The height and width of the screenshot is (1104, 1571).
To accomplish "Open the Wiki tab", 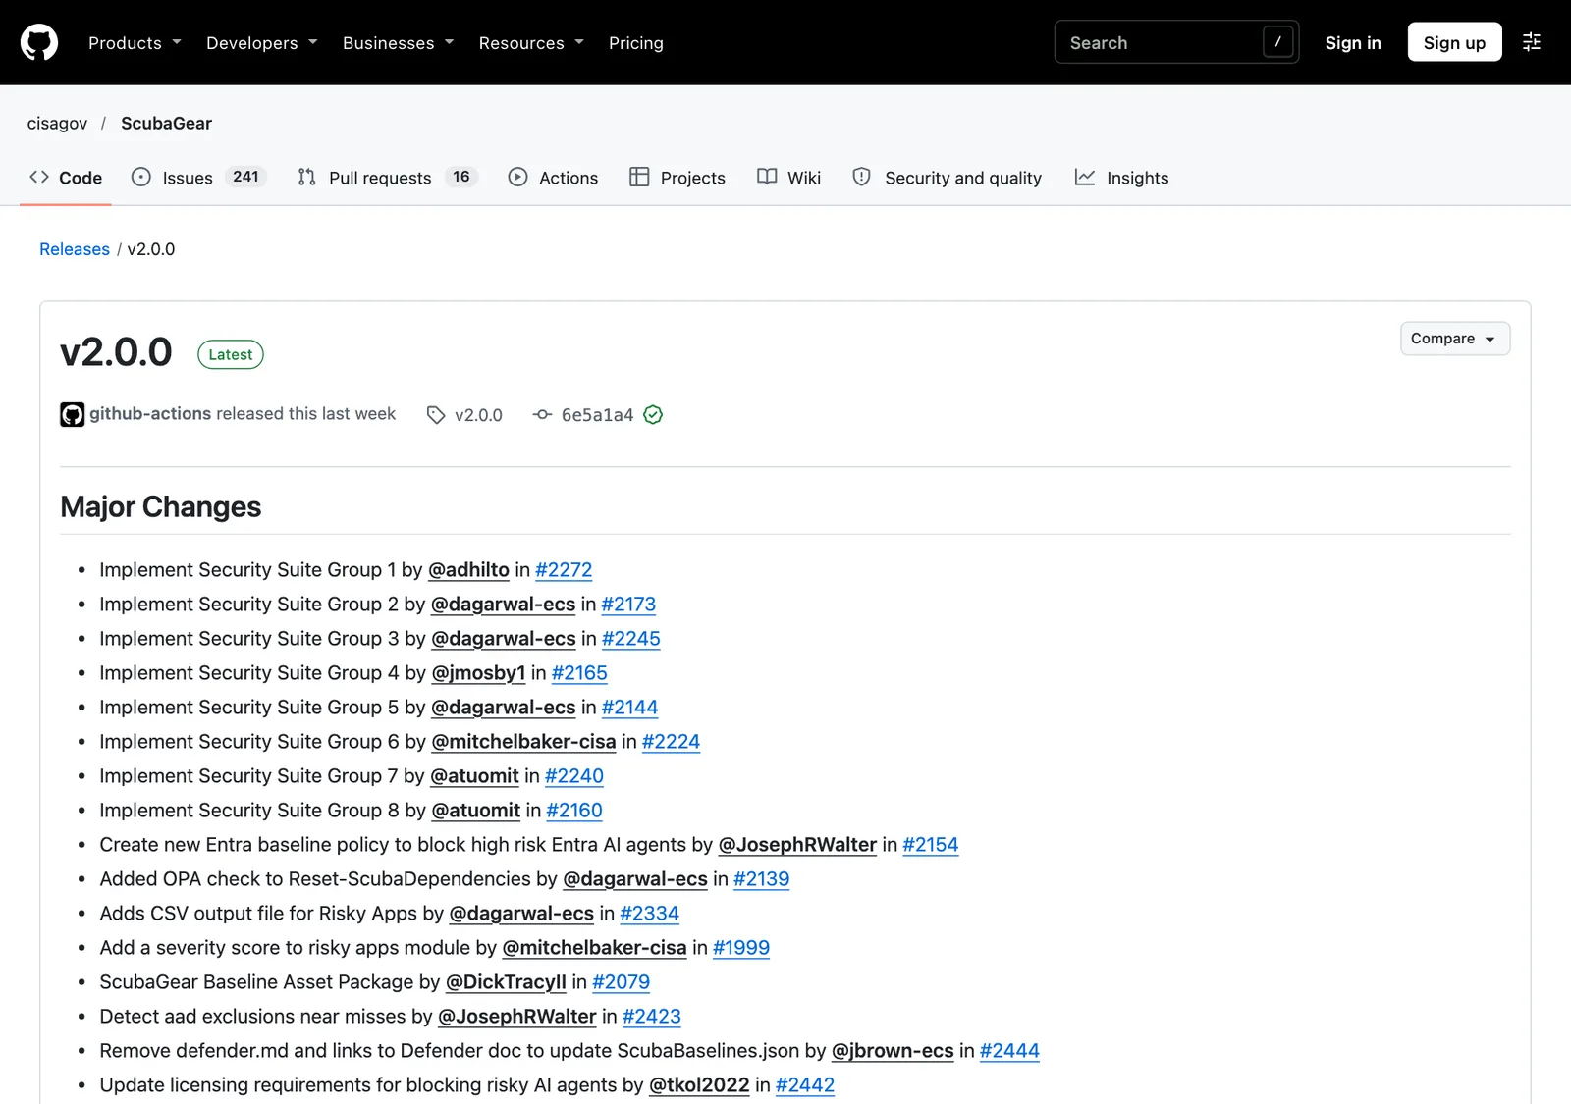I will pyautogui.click(x=788, y=178).
